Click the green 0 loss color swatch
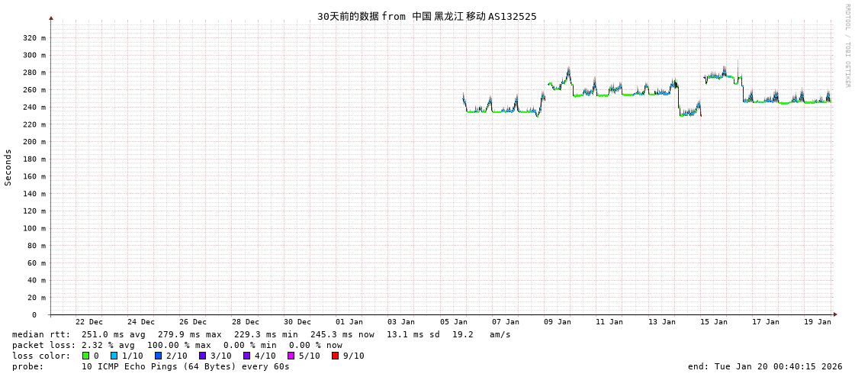Screen dimensions: 855x377 tap(86, 356)
